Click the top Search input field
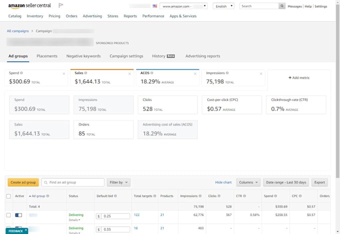The height and width of the screenshot is (234, 340). point(259,6)
